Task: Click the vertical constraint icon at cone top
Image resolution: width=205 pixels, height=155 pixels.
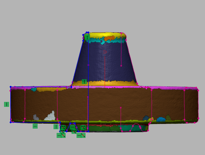Action: pos(87,37)
